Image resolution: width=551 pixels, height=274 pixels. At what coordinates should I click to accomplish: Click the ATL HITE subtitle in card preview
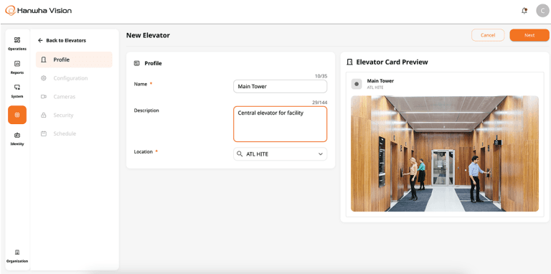coord(375,88)
